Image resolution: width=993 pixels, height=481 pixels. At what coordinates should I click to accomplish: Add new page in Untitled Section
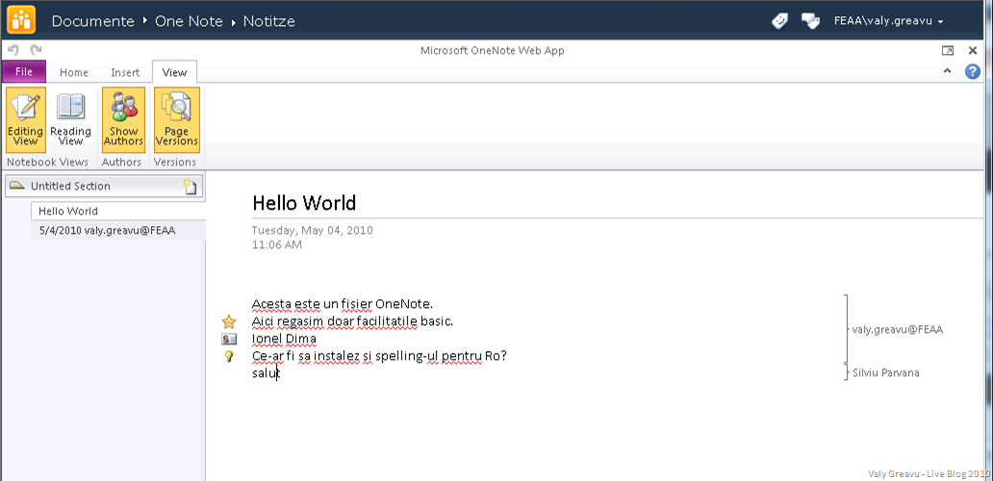click(x=191, y=187)
